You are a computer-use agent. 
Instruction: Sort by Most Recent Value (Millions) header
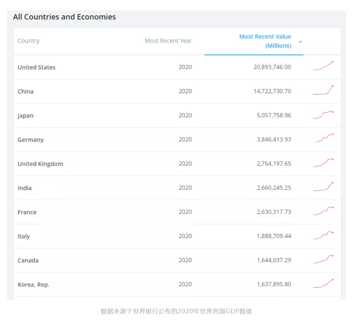coord(265,41)
